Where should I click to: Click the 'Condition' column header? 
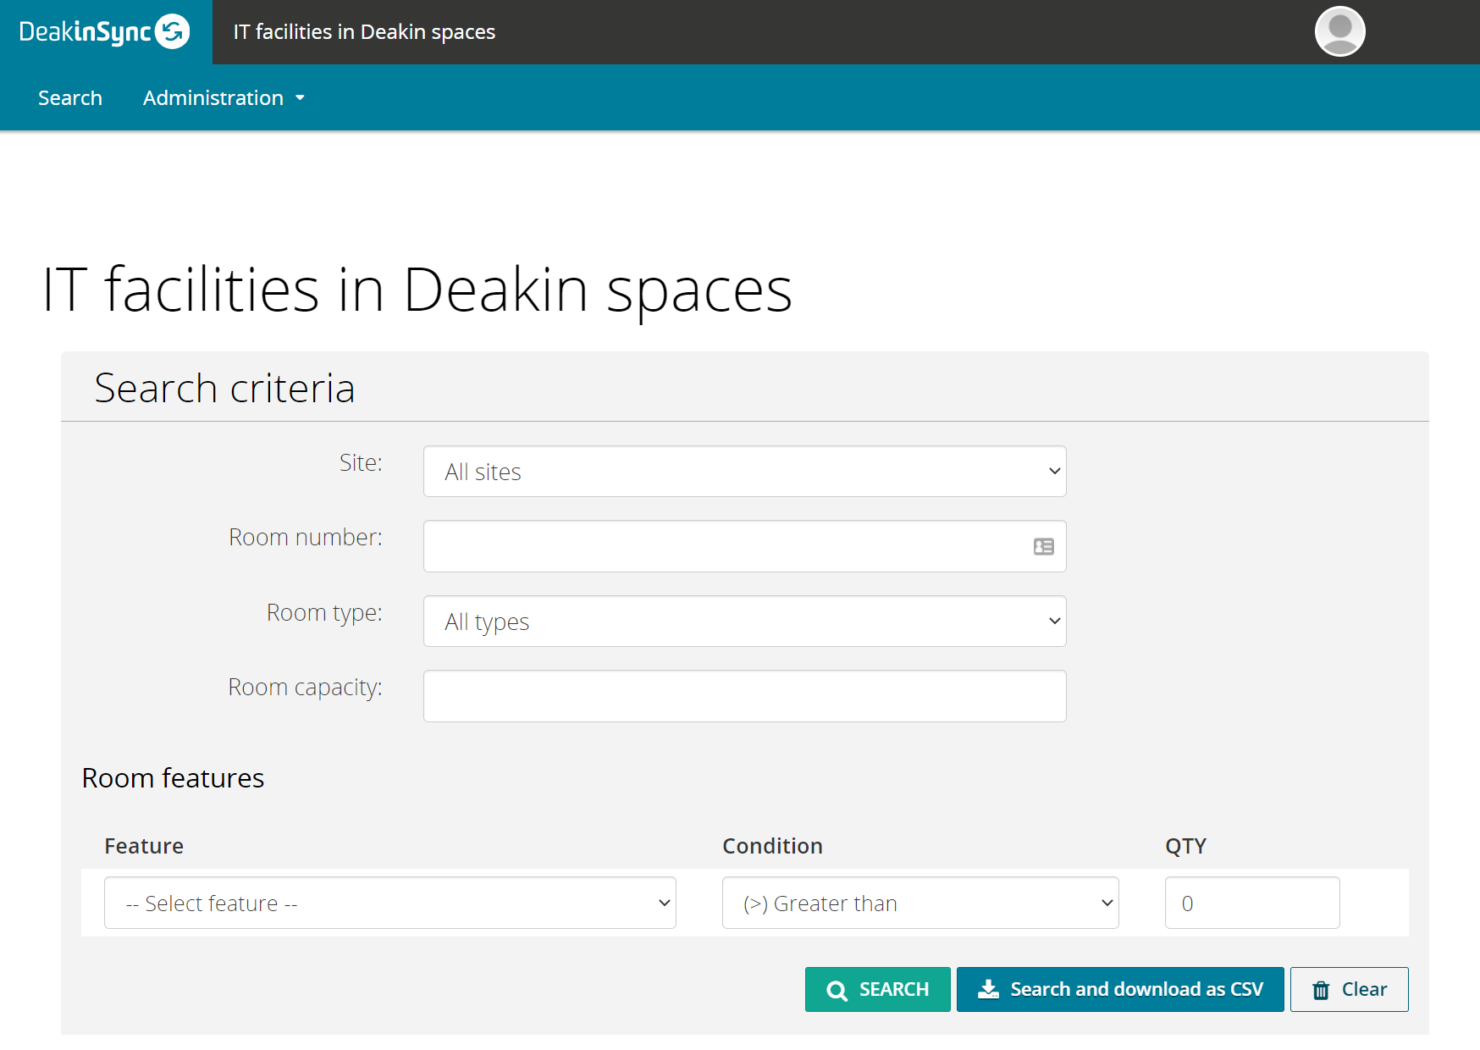pos(772,846)
